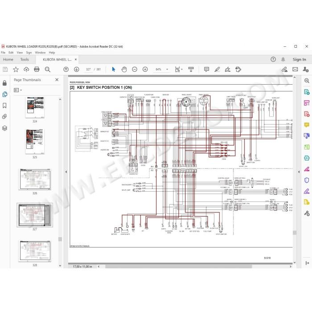Click the 17,00 x 11,00 in size label
The image size is (312, 312).
coord(82,267)
